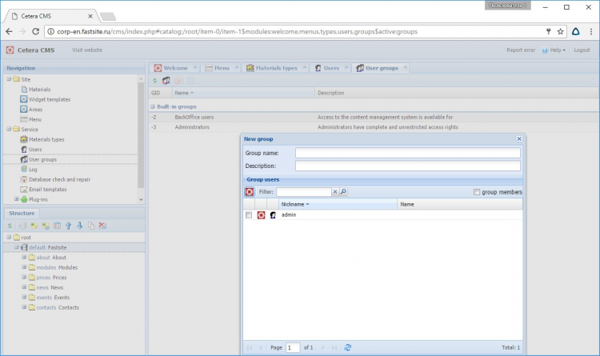Click the Cetera logo icon in admin row

[x=261, y=215]
